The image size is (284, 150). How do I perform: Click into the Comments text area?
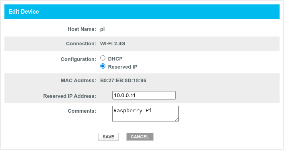tap(145, 114)
